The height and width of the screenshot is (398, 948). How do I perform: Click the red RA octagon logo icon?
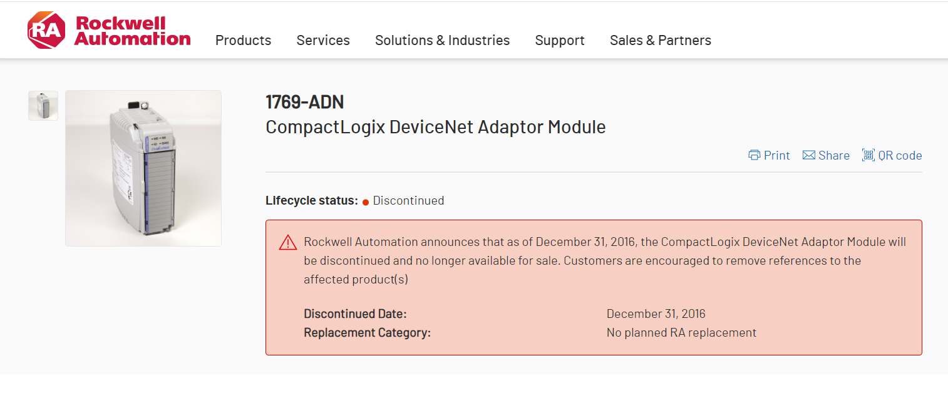[x=46, y=30]
